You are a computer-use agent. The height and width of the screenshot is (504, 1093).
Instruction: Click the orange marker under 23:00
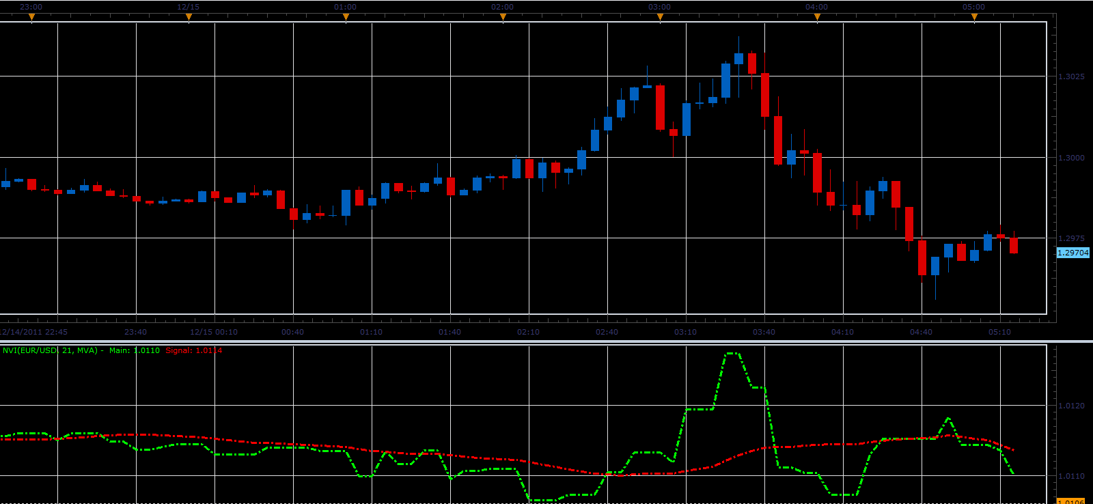coord(31,18)
